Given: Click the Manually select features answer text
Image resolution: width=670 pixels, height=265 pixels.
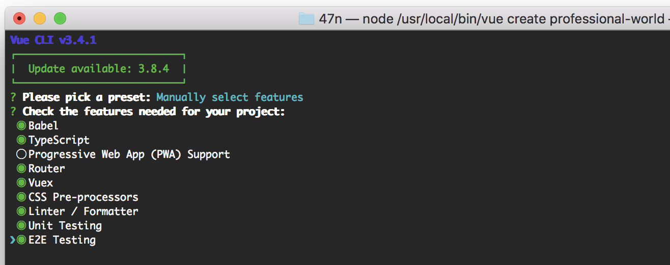Looking at the screenshot, I should [x=230, y=97].
